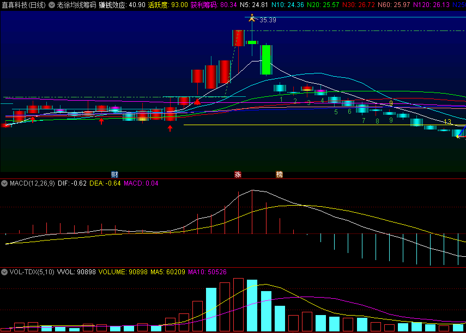Click the 榜 marker icon
This screenshot has width=466, height=333.
280,175
